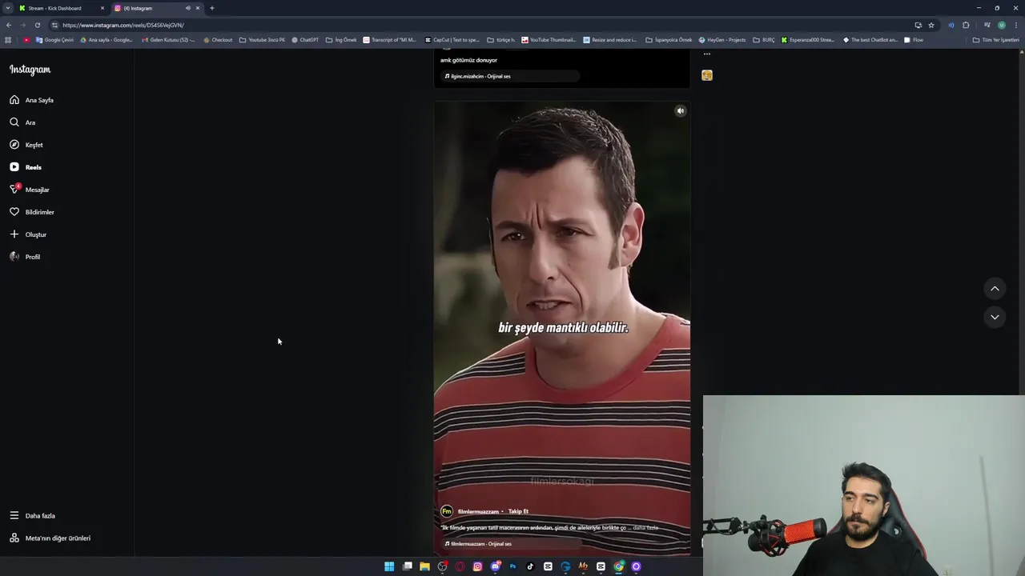Toggle the reel's sound with the speaker icon
The height and width of the screenshot is (576, 1025).
[680, 111]
